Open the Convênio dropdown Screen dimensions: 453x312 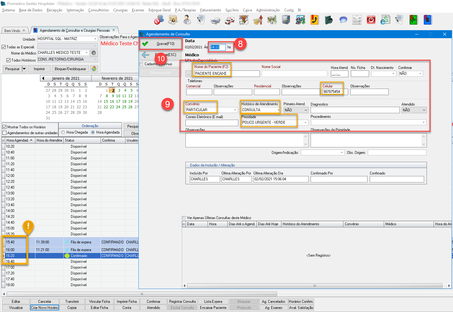coord(235,110)
